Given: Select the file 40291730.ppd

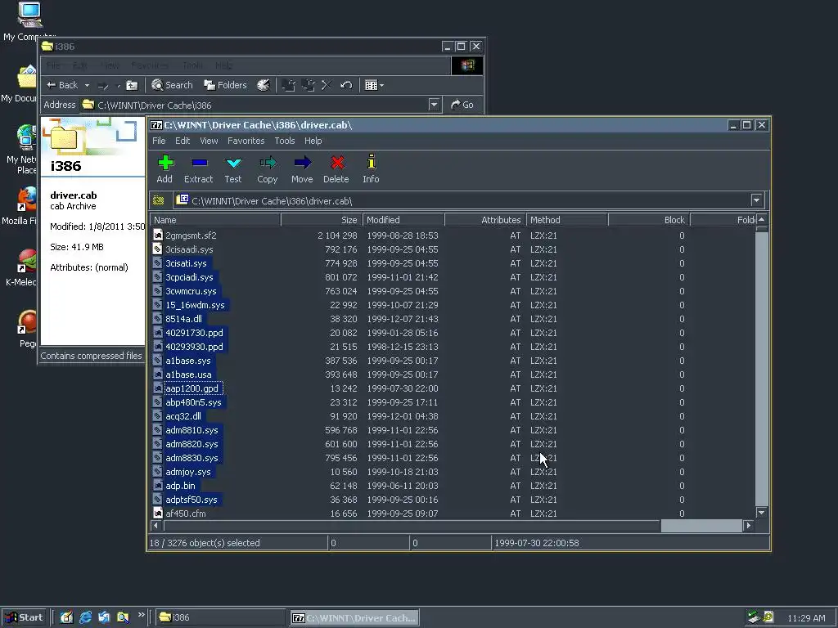Looking at the screenshot, I should 195,333.
